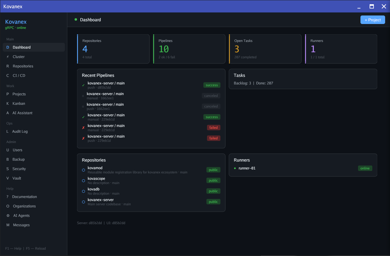Click the online status dot beside runner-01

click(x=234, y=168)
